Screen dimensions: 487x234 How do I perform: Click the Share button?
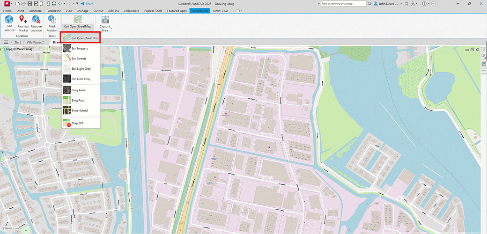[87, 3]
